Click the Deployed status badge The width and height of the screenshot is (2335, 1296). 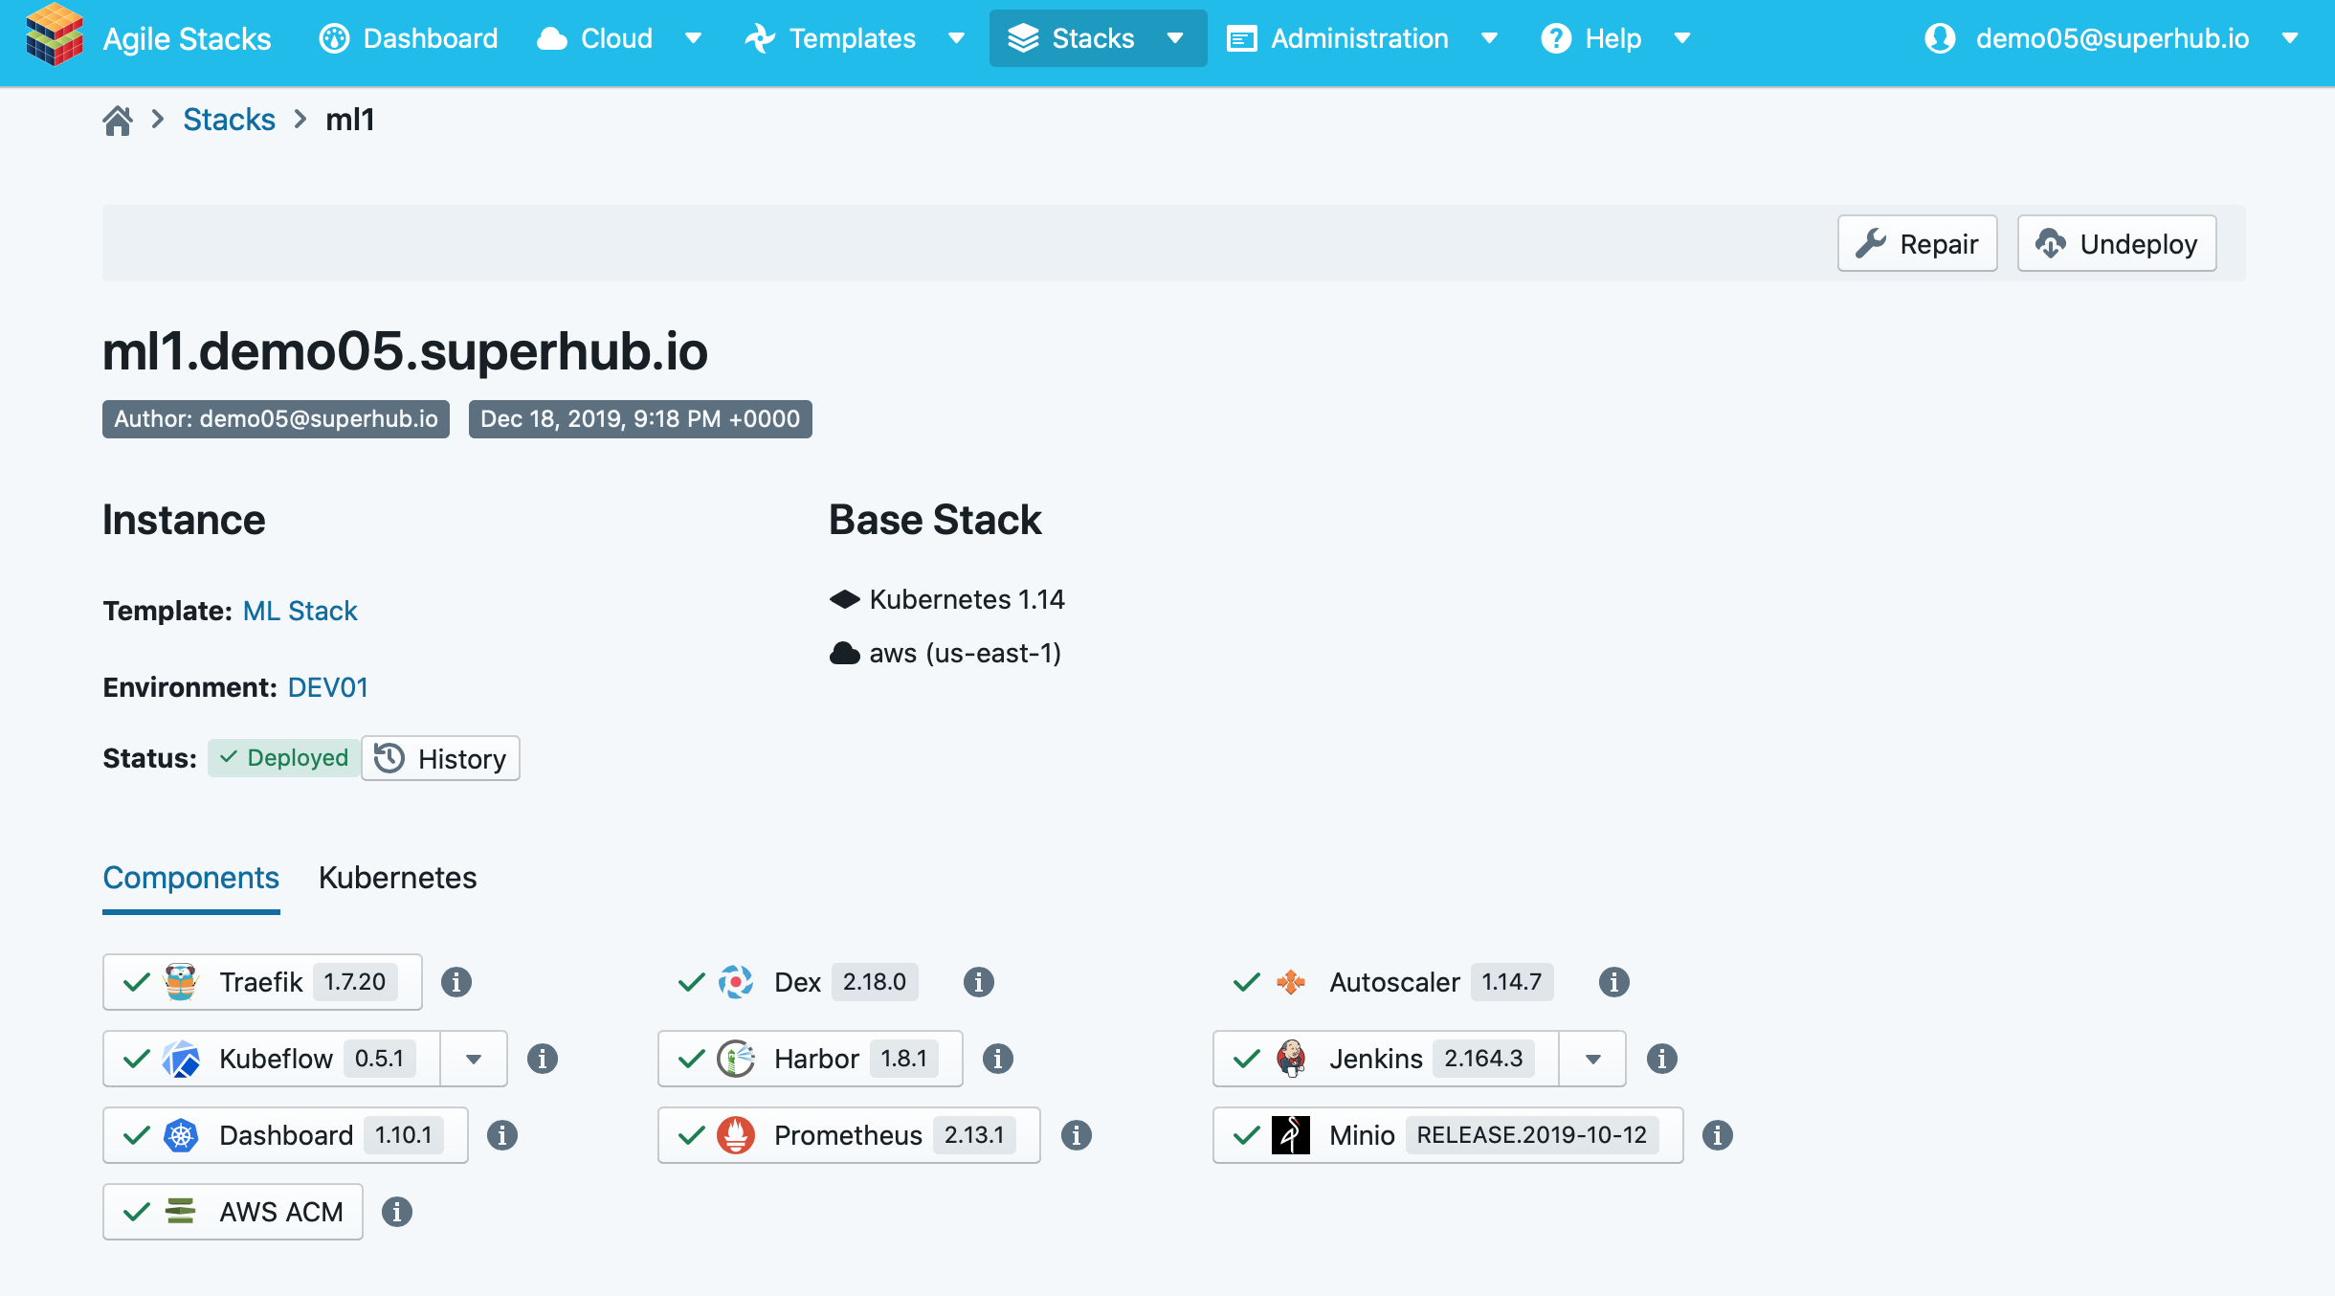(x=284, y=758)
